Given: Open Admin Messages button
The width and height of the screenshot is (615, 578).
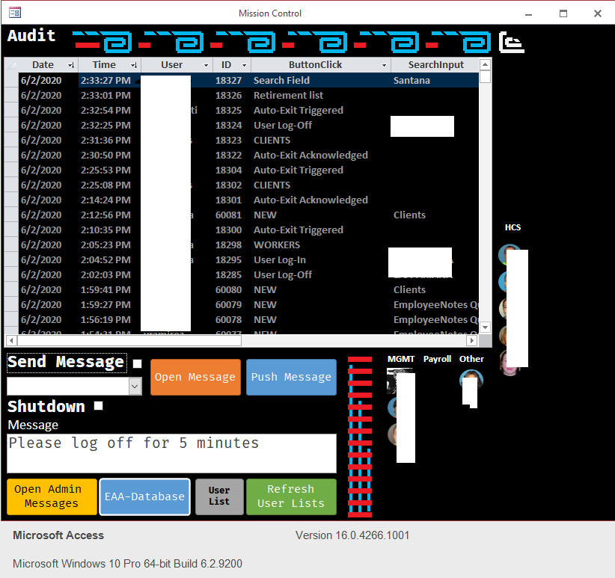Looking at the screenshot, I should point(52,496).
